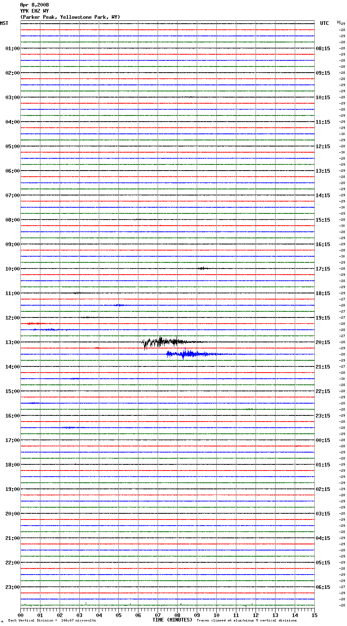Click the '15:15' UTC time label
The height and width of the screenshot is (626, 347).
click(323, 220)
